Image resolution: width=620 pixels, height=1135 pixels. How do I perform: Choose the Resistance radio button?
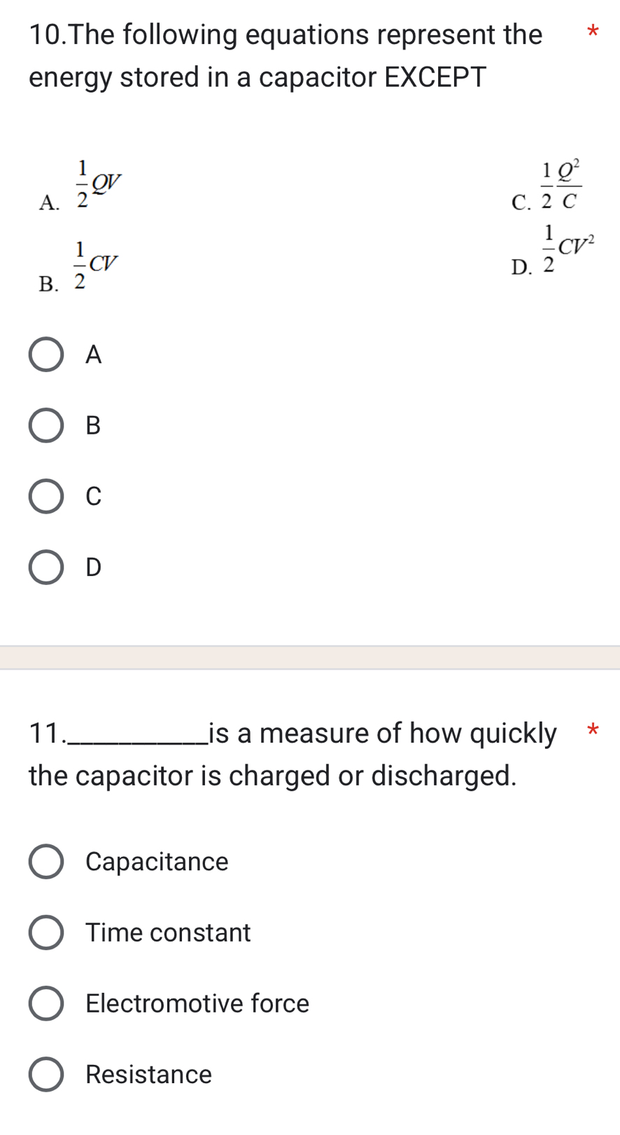(46, 1075)
